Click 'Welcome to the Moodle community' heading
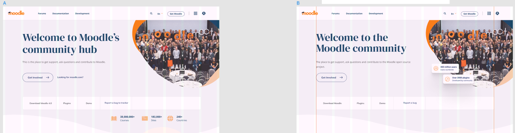 tap(361, 43)
